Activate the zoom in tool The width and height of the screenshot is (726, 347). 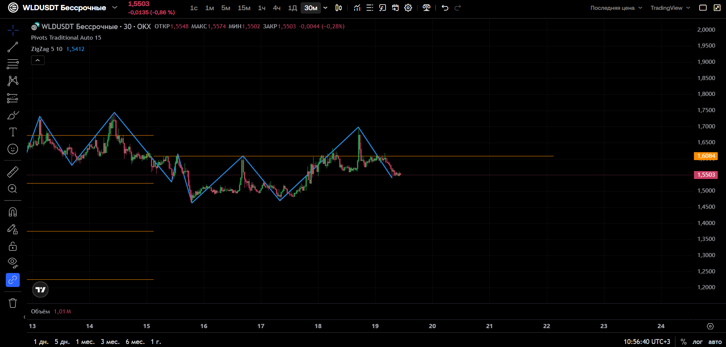coord(12,189)
